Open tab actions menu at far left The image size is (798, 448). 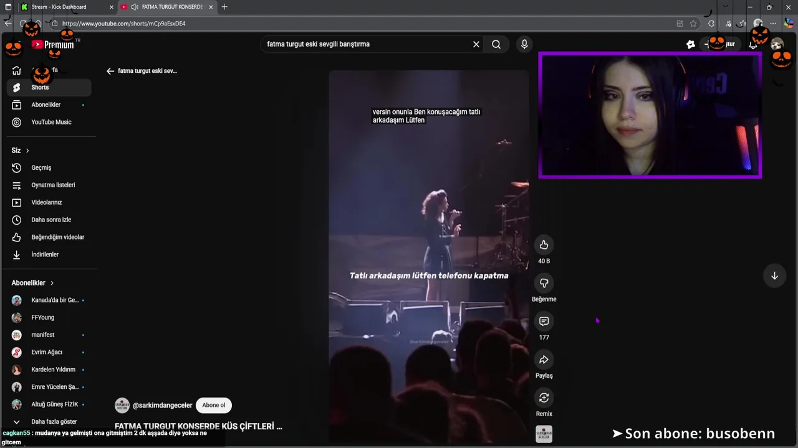[x=8, y=7]
